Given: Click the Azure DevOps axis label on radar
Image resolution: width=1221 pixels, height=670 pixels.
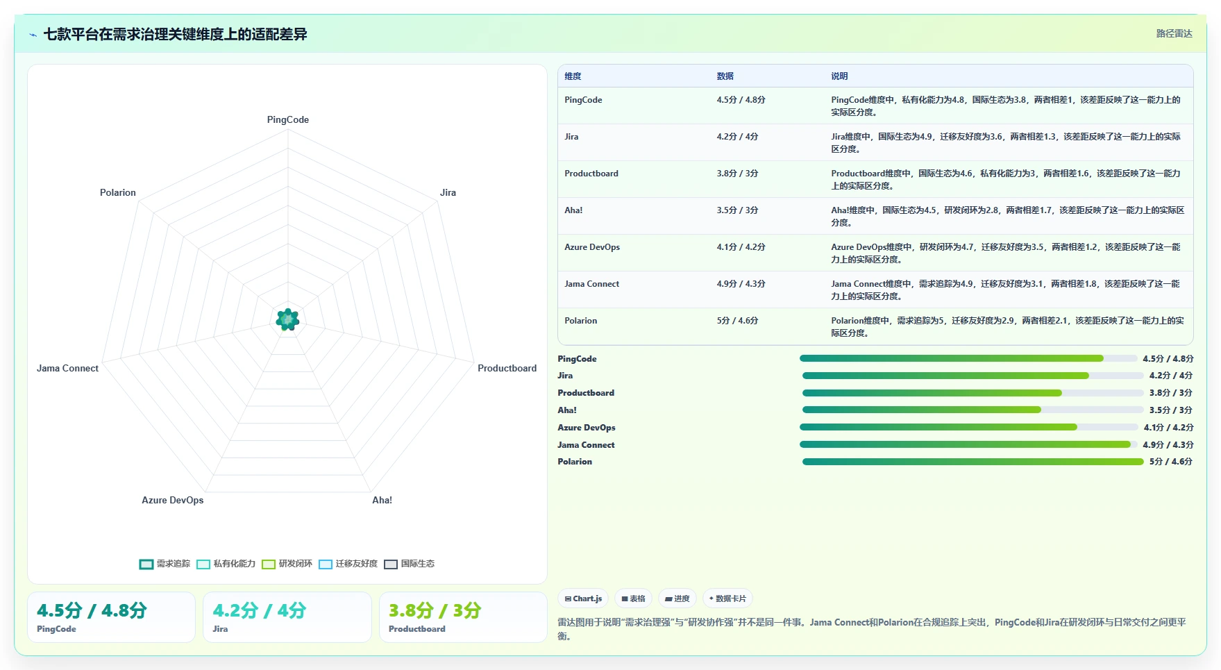Looking at the screenshot, I should [173, 501].
